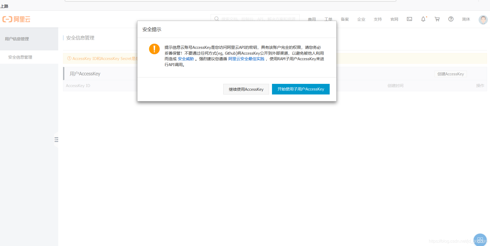Click the search magnifier icon
The height and width of the screenshot is (246, 490).
pyautogui.click(x=216, y=19)
